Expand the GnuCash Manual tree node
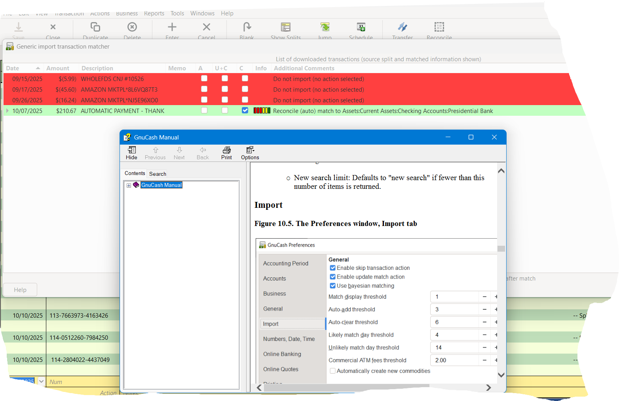The width and height of the screenshot is (619, 401). click(129, 185)
